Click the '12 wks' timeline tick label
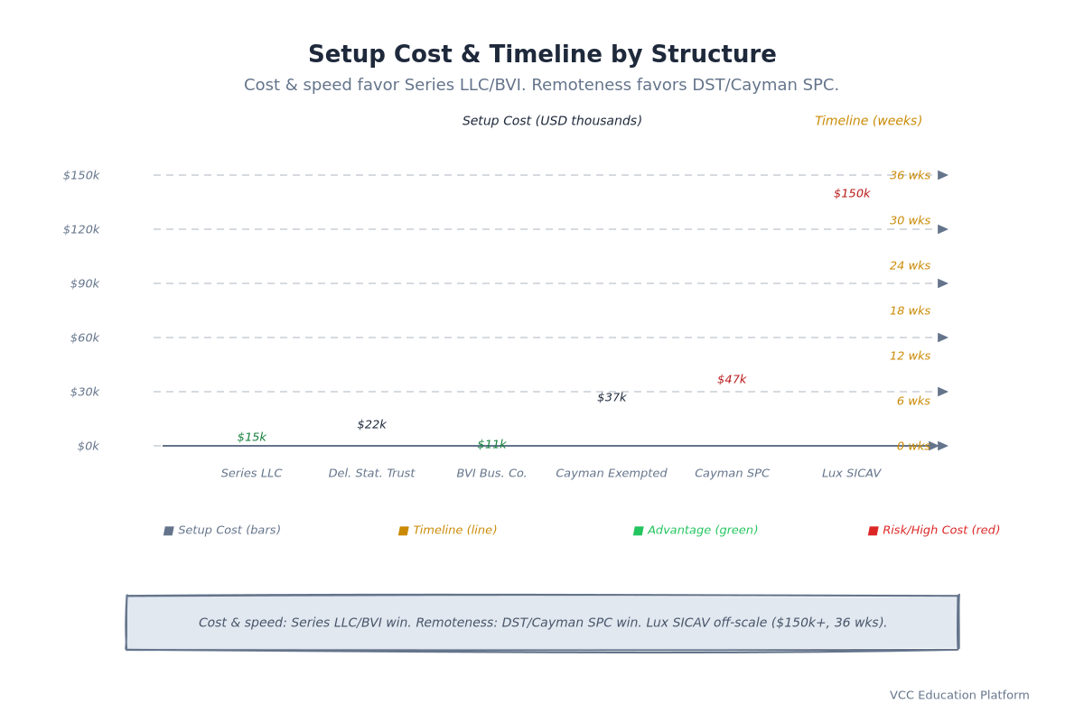Screen dimensions: 1084x722 click(x=910, y=356)
